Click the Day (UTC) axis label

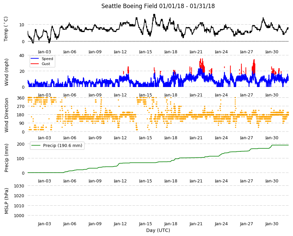158,230
